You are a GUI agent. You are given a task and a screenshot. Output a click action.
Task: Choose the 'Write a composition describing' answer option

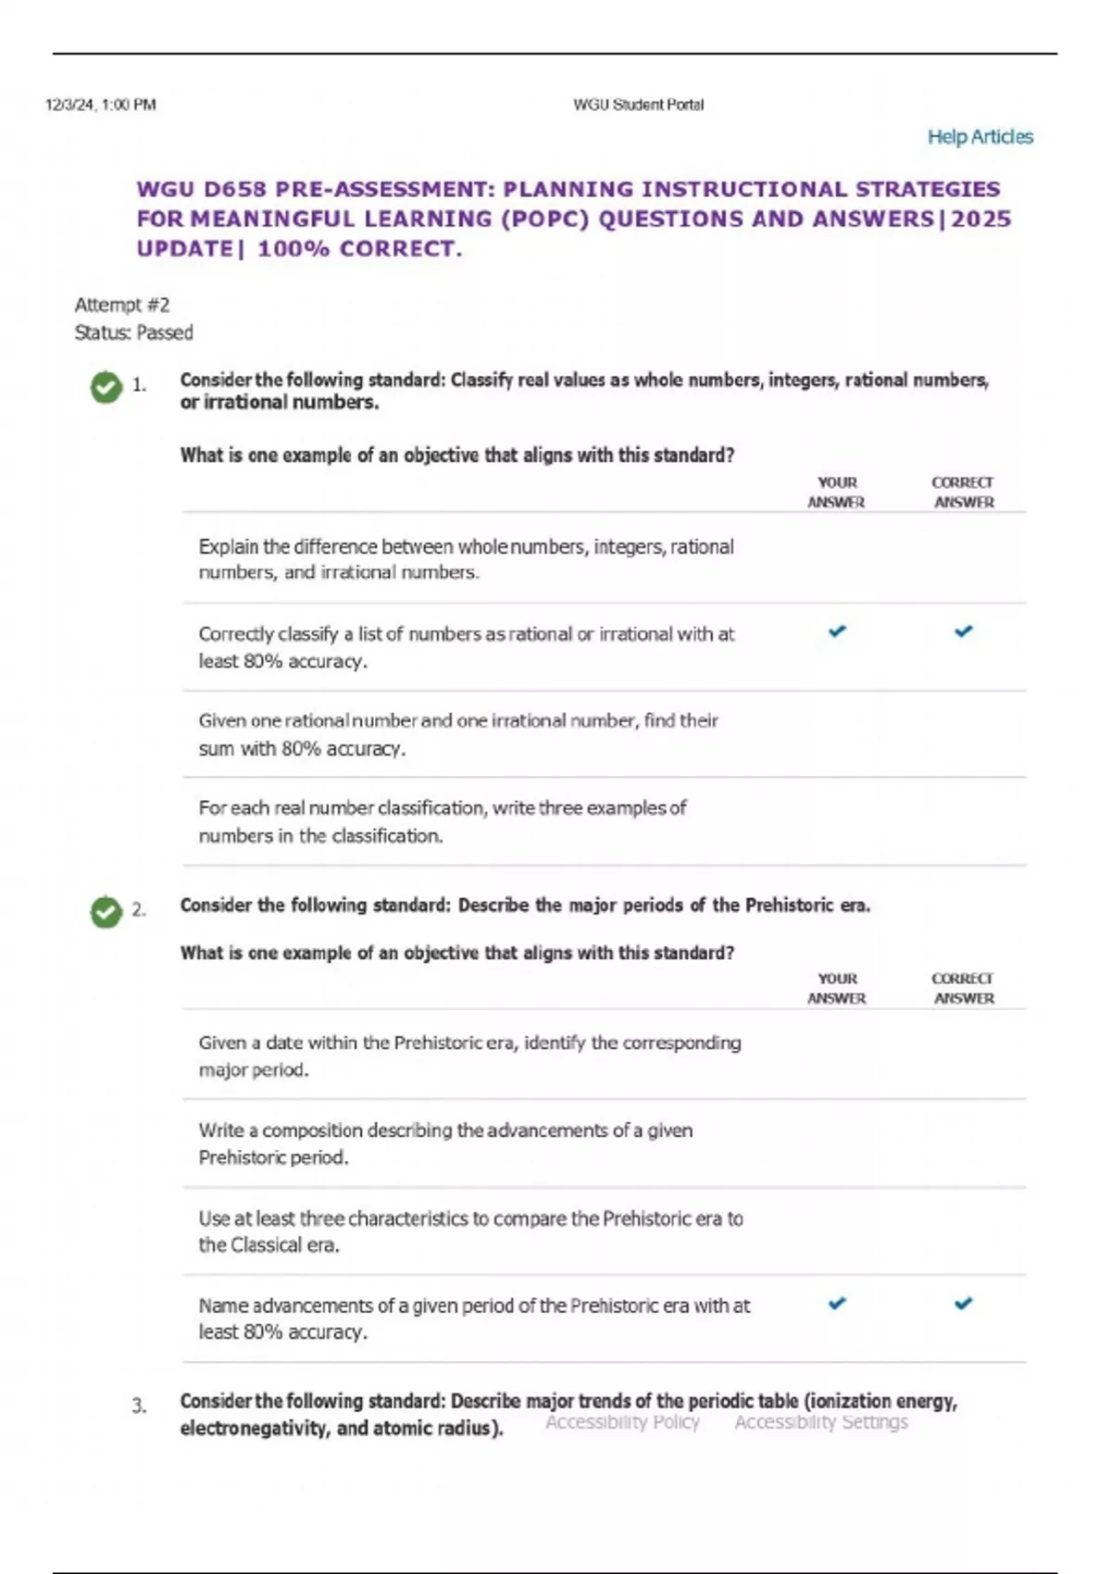point(445,1143)
